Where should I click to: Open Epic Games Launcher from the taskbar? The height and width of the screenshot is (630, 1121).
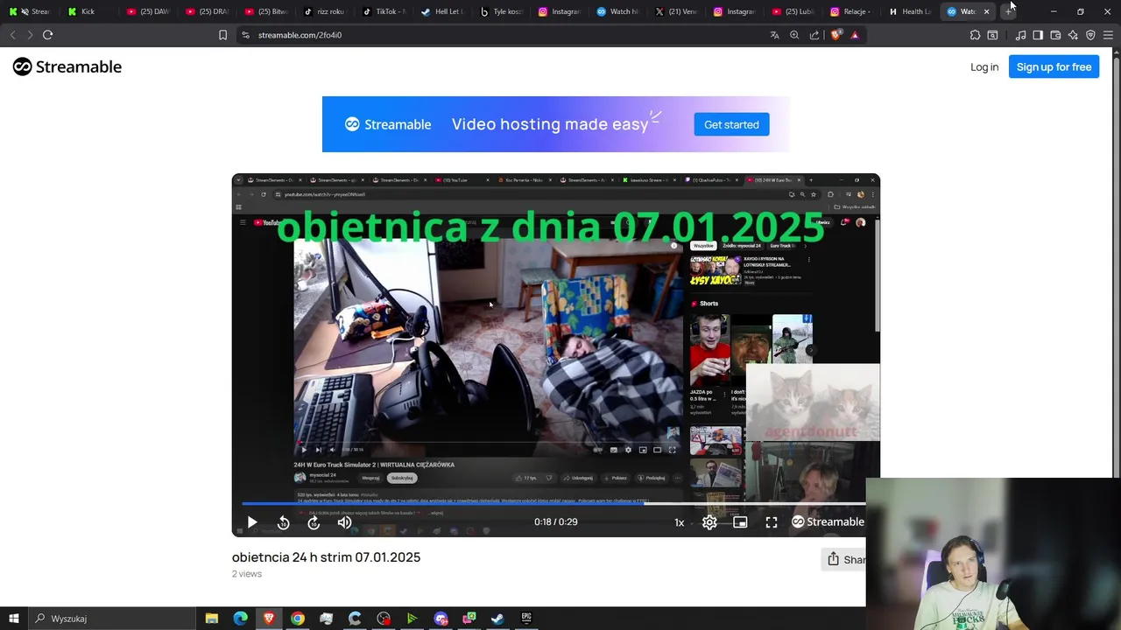click(x=526, y=619)
